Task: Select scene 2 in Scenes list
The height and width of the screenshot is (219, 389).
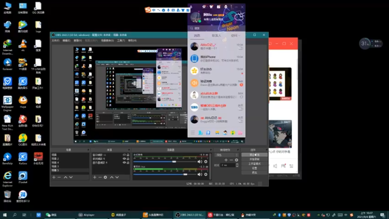Action: 70,159
